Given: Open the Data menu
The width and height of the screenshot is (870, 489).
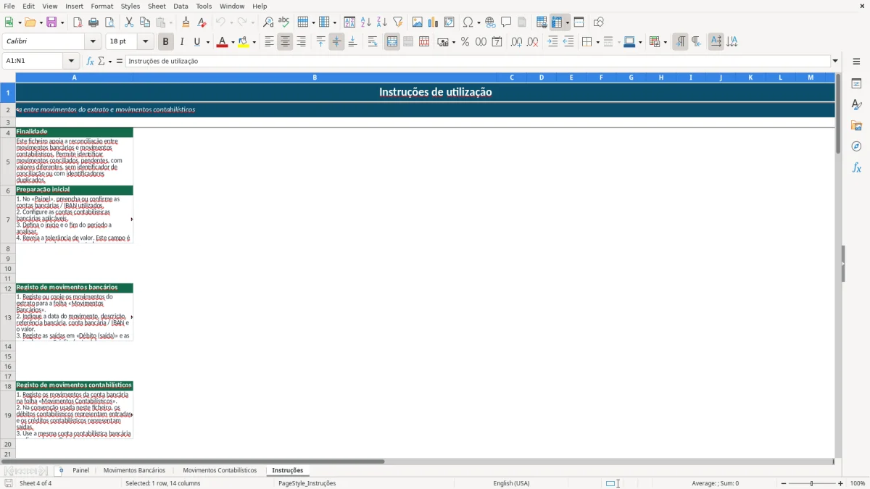Looking at the screenshot, I should pyautogui.click(x=181, y=6).
